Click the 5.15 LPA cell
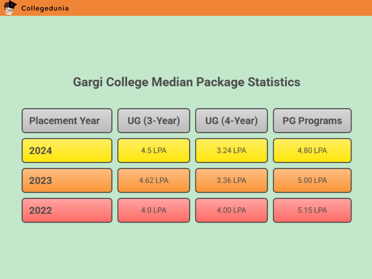This screenshot has width=372, height=279. pos(312,210)
